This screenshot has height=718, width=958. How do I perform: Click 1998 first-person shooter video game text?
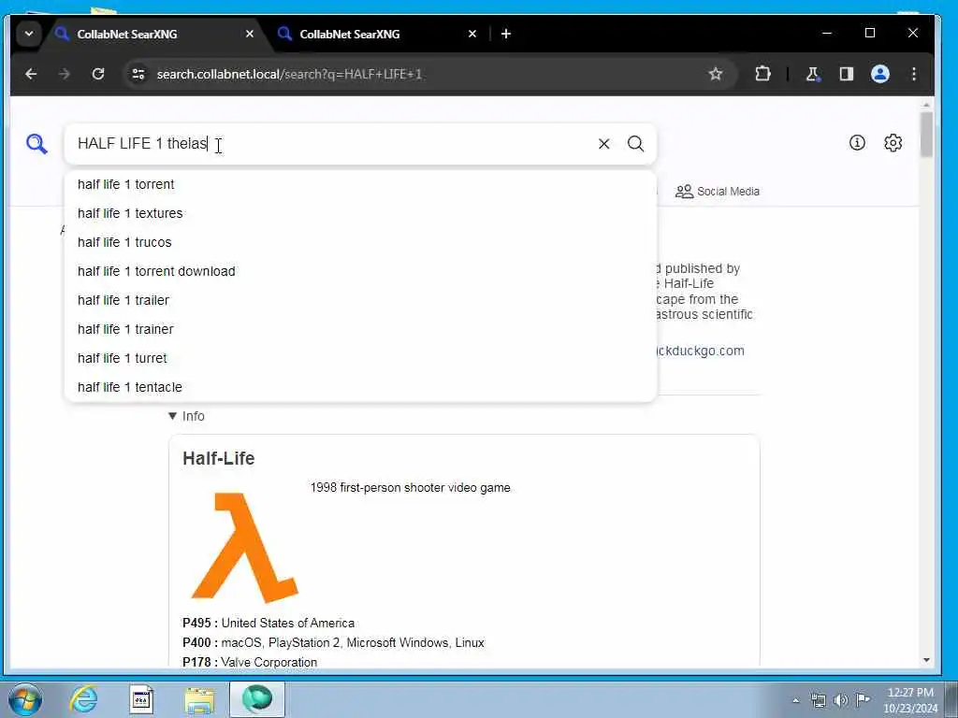click(x=410, y=488)
